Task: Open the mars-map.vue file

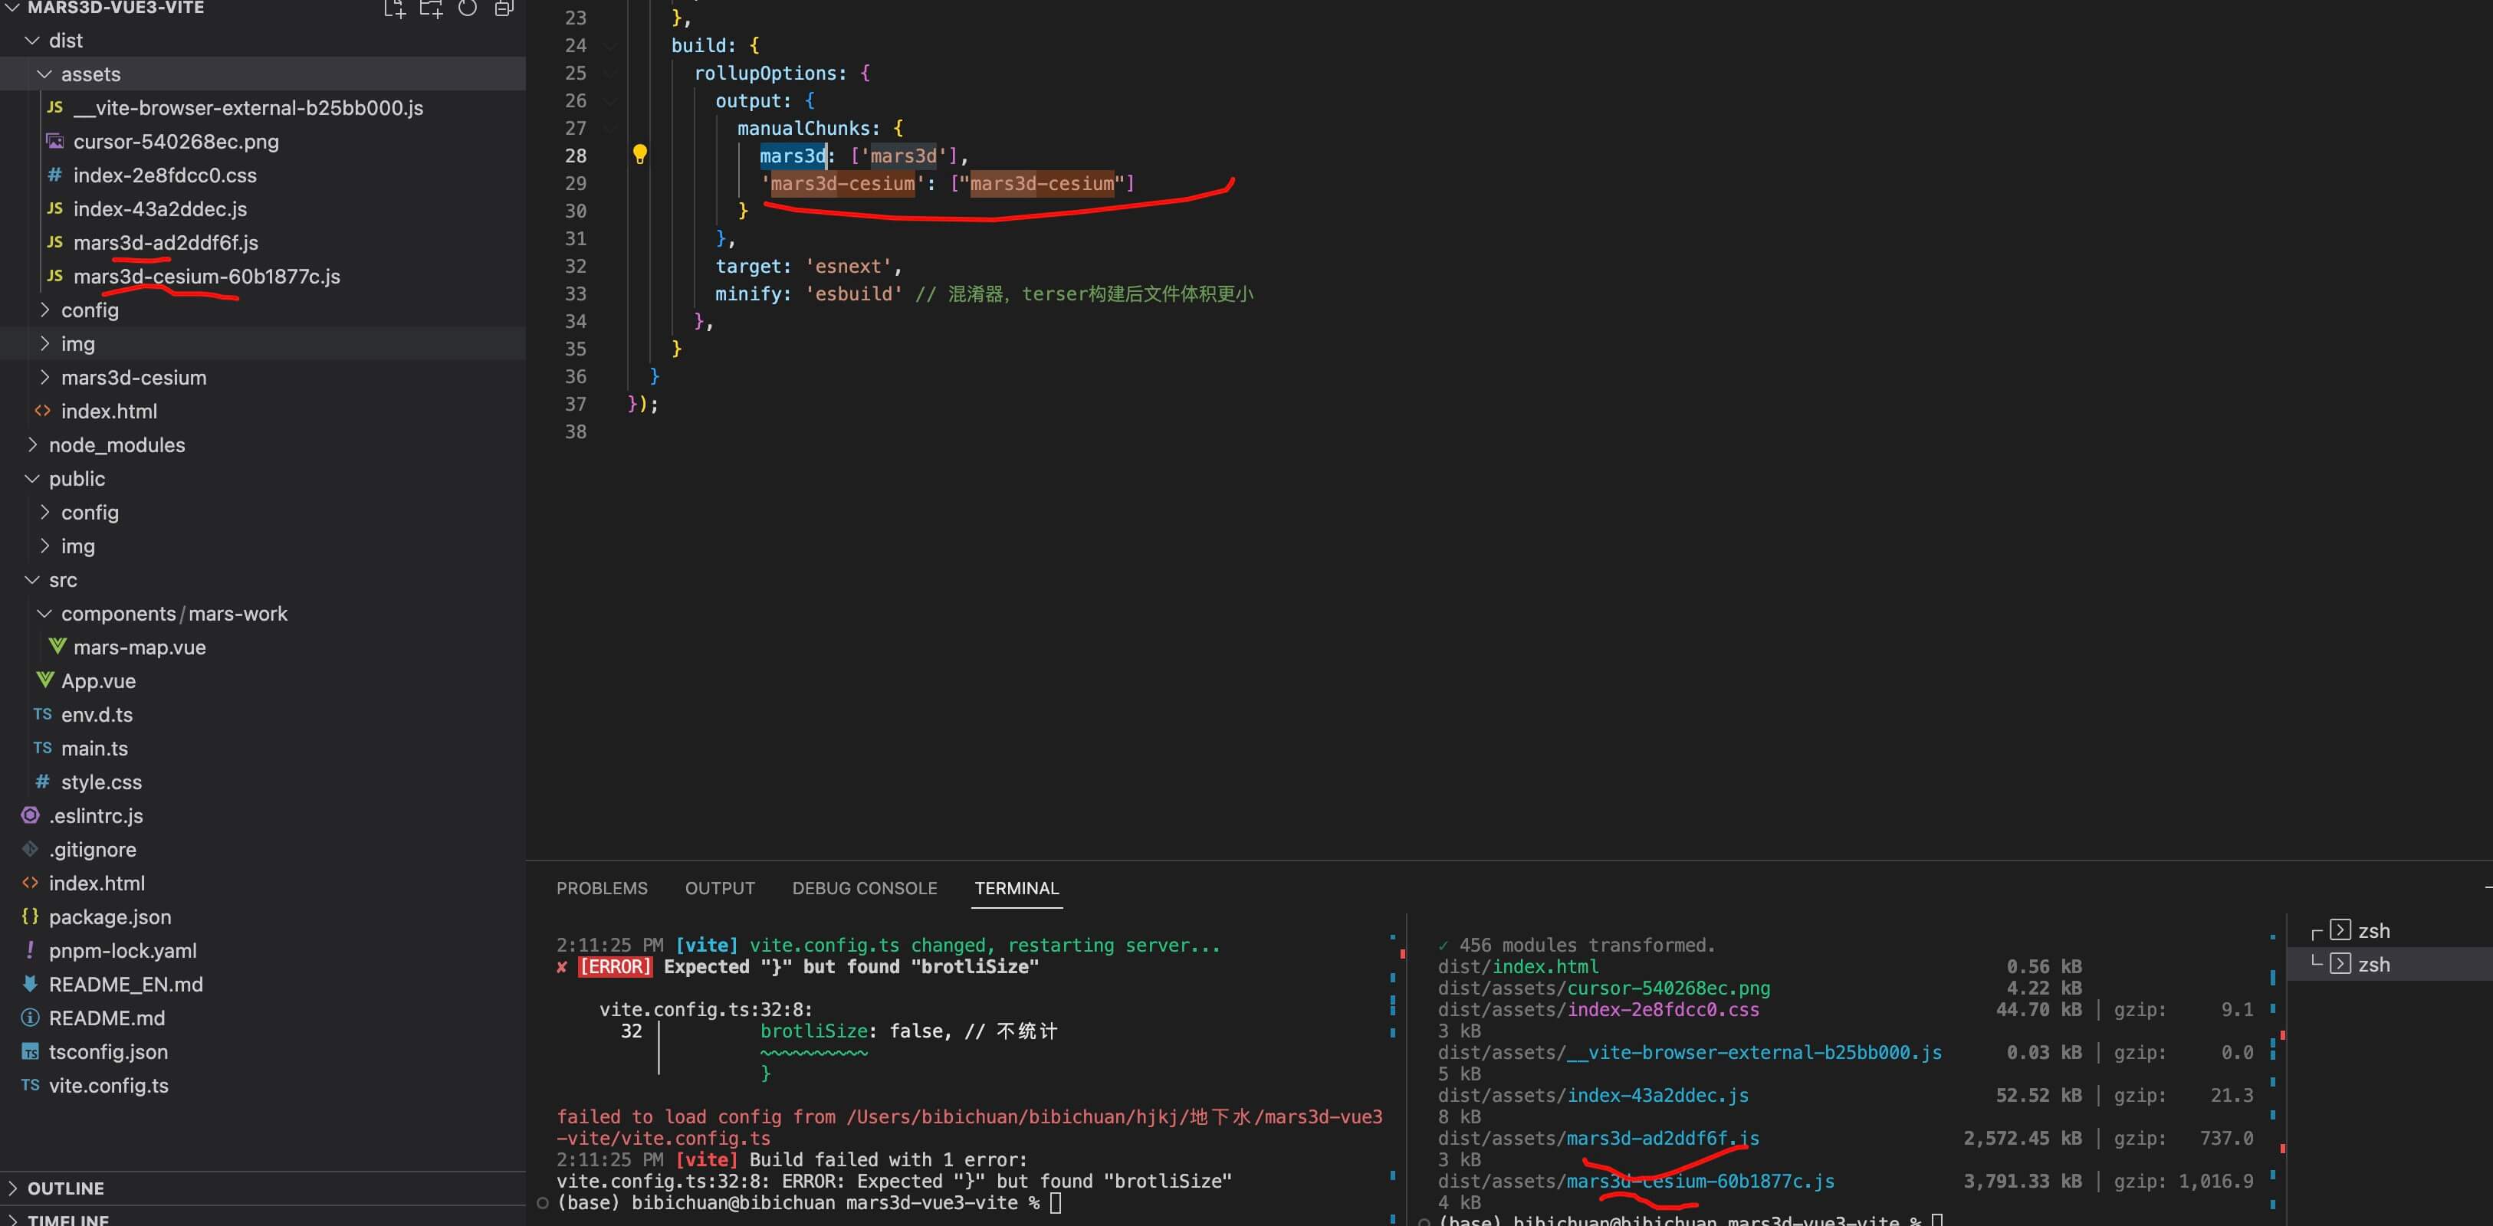Action: [140, 647]
